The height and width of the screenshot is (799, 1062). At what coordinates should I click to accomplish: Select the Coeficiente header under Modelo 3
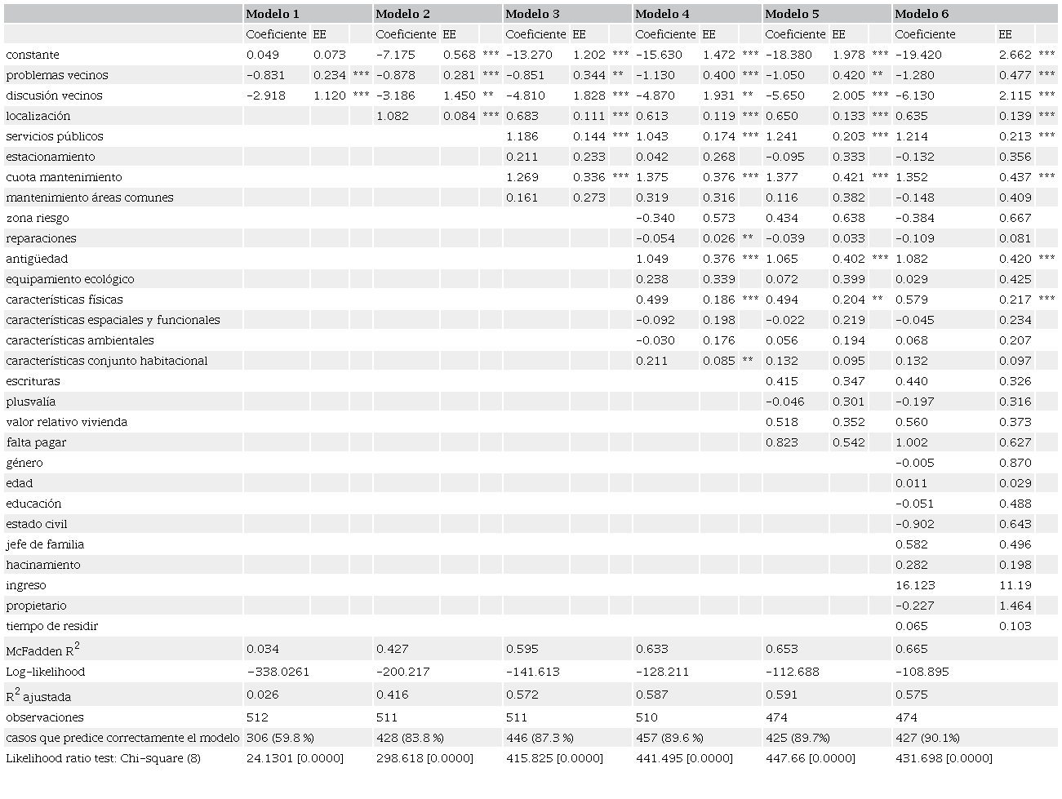[x=535, y=34]
